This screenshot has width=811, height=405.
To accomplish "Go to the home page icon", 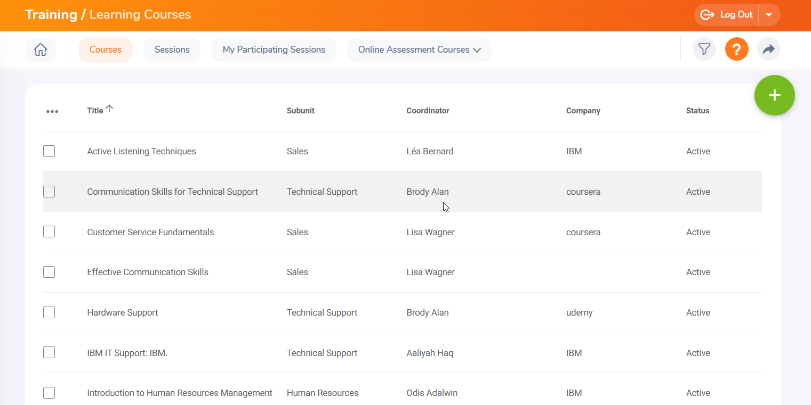I will [41, 49].
